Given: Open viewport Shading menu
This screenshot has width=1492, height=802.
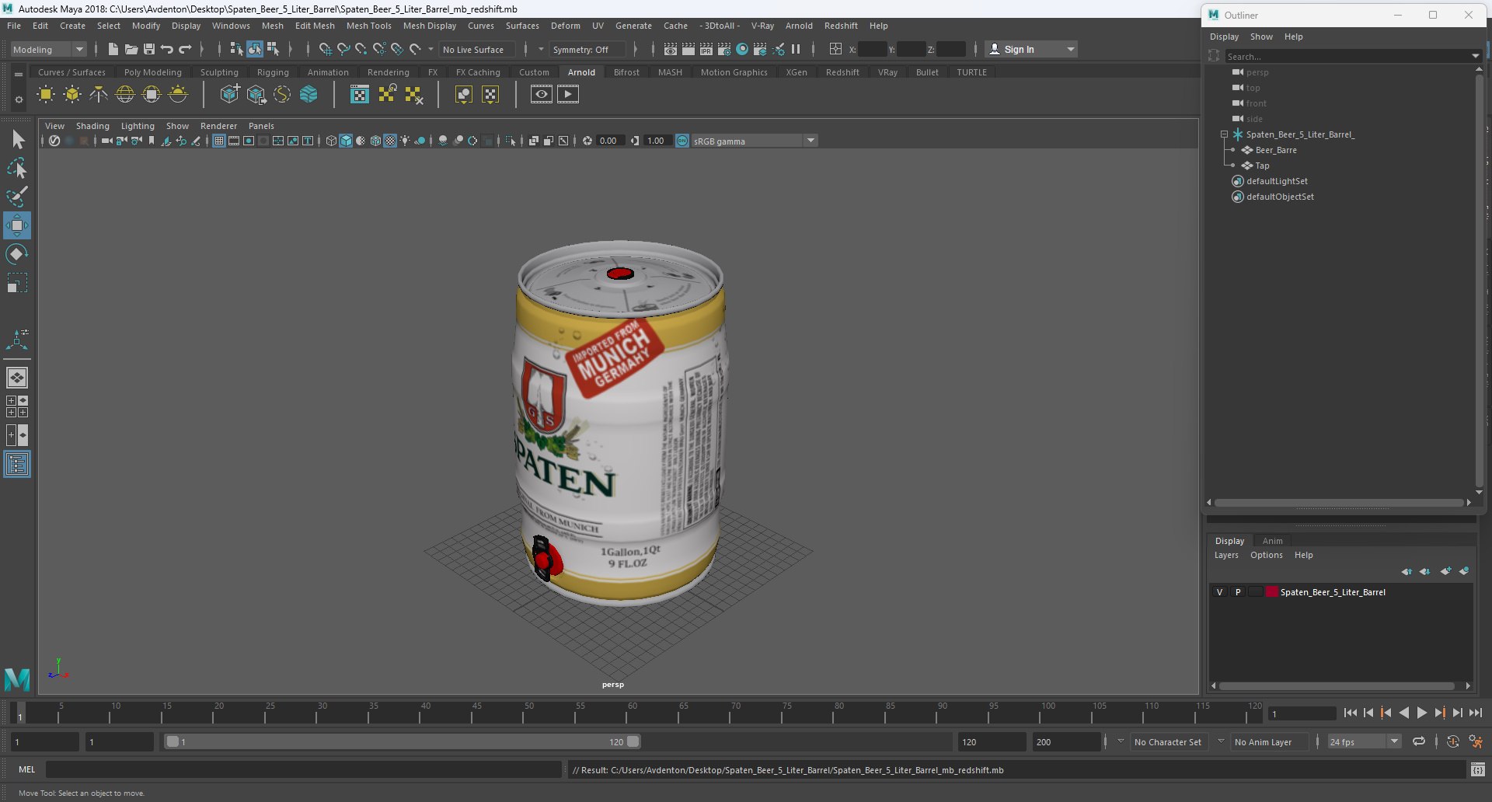Looking at the screenshot, I should click(92, 126).
